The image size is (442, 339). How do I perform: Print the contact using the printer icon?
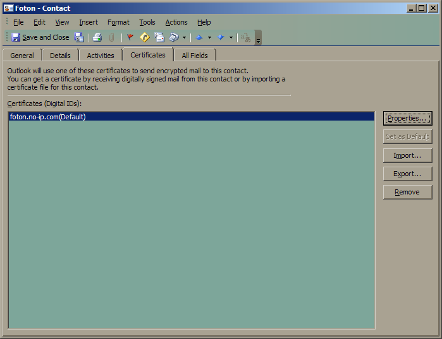(97, 37)
